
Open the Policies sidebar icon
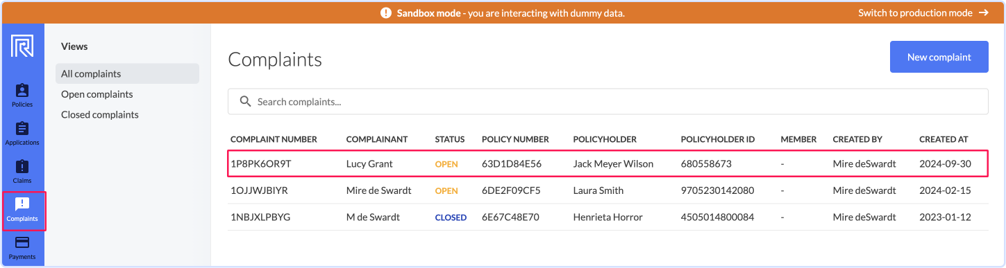(x=22, y=96)
